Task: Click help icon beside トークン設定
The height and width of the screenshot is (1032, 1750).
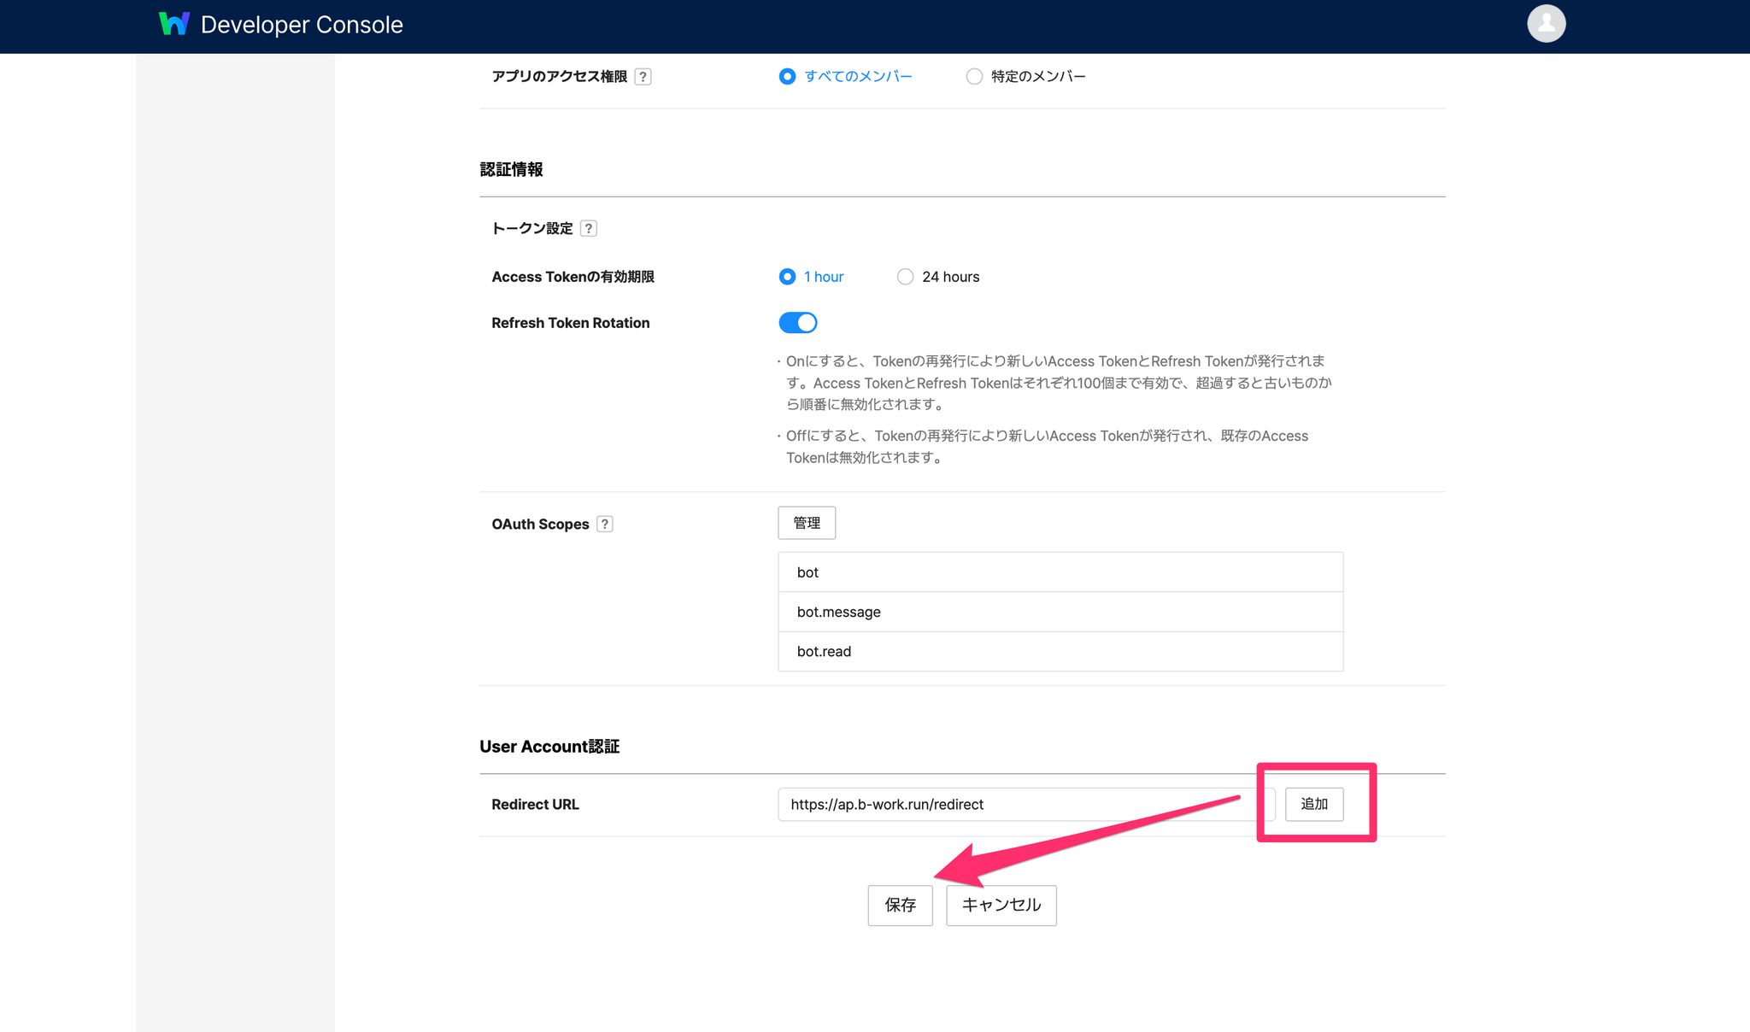Action: pos(588,228)
